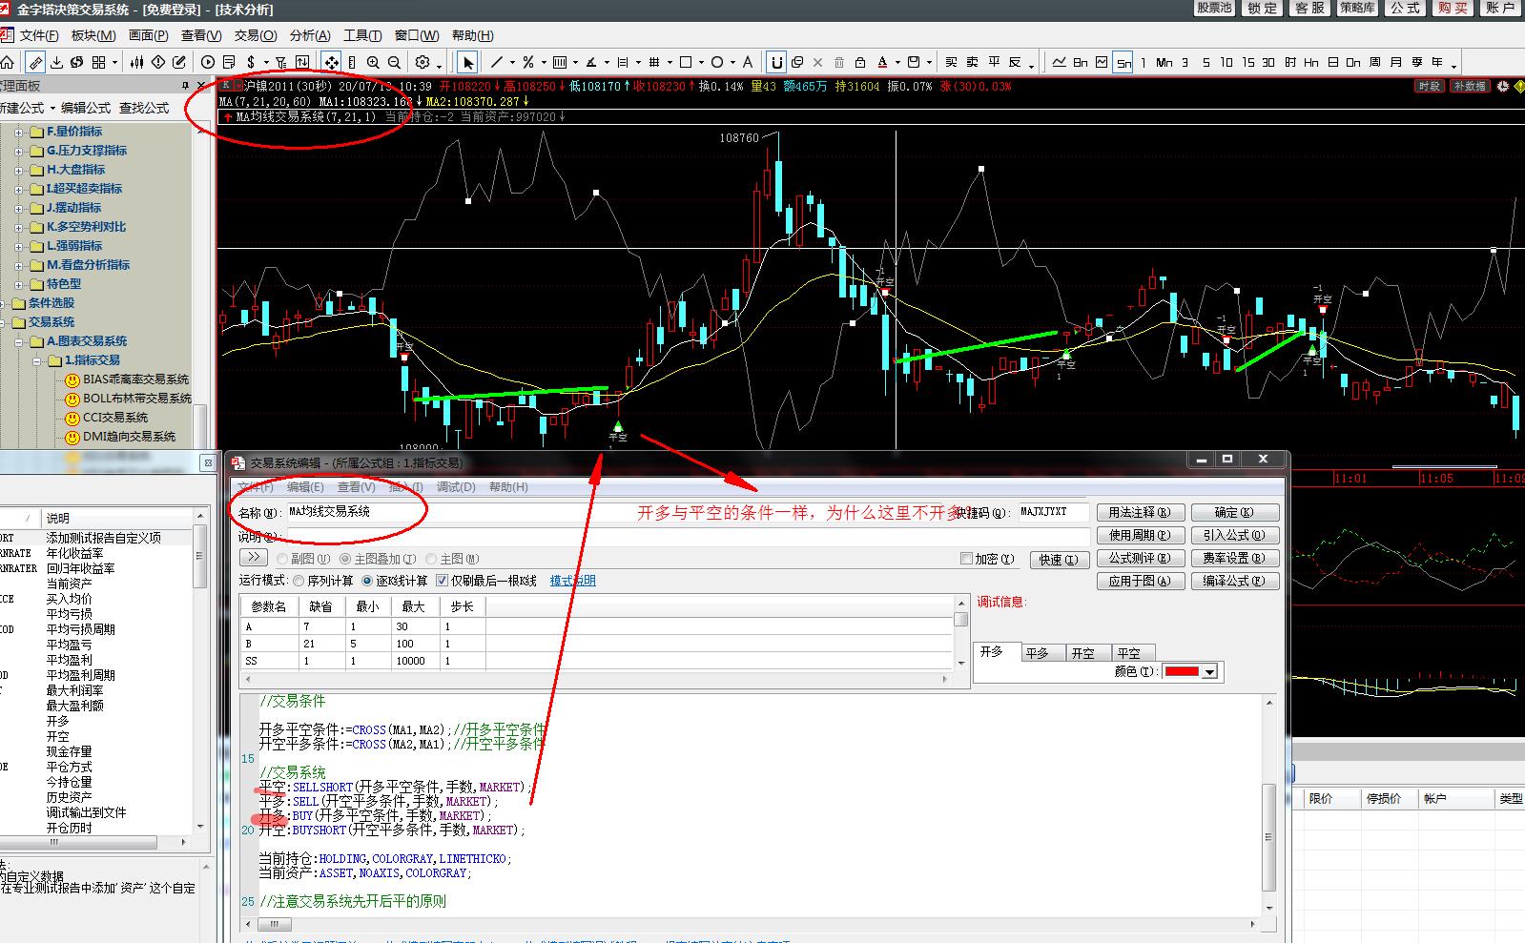Click the candlestick chart icon in toolbar
The height and width of the screenshot is (943, 1525).
pyautogui.click(x=136, y=63)
